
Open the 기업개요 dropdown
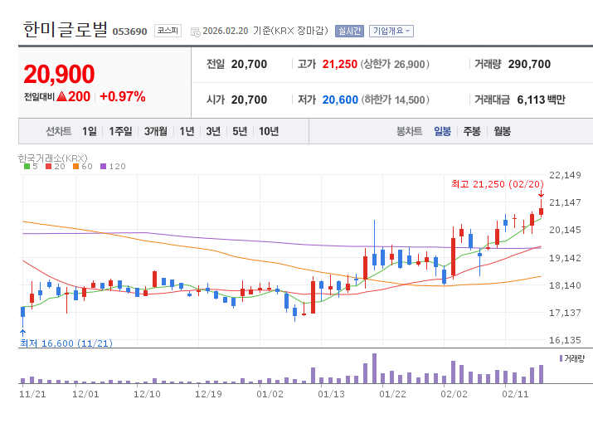click(x=391, y=31)
